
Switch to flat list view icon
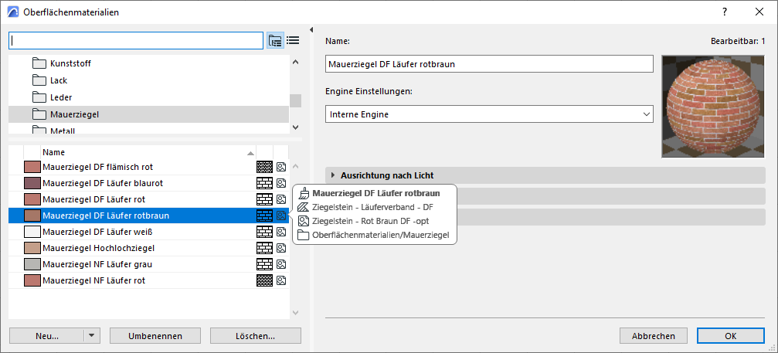coord(293,41)
